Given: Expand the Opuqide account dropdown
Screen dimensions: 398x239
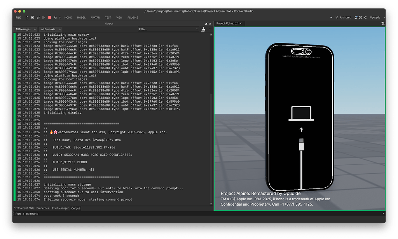Looking at the screenshot, I should tap(377, 17).
